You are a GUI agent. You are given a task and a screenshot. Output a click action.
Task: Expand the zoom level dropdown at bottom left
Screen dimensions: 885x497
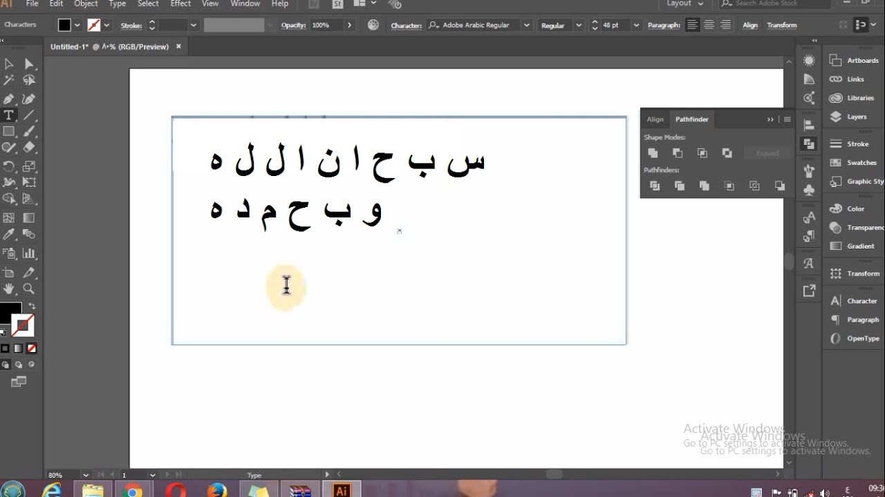coord(84,475)
